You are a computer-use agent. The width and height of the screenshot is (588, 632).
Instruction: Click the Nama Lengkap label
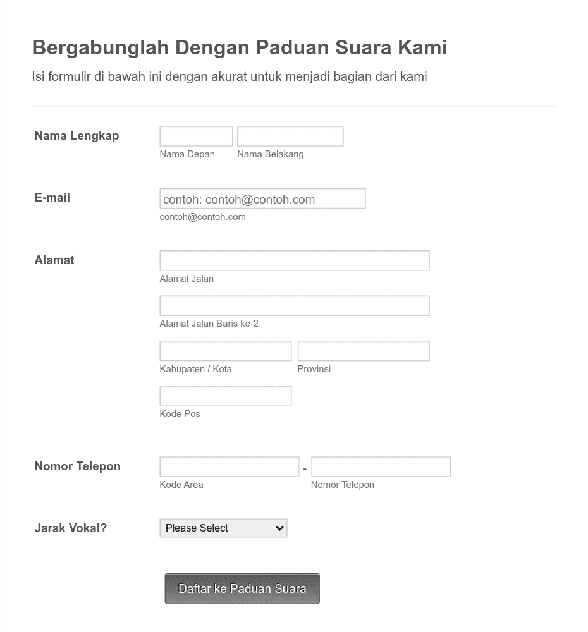point(77,136)
